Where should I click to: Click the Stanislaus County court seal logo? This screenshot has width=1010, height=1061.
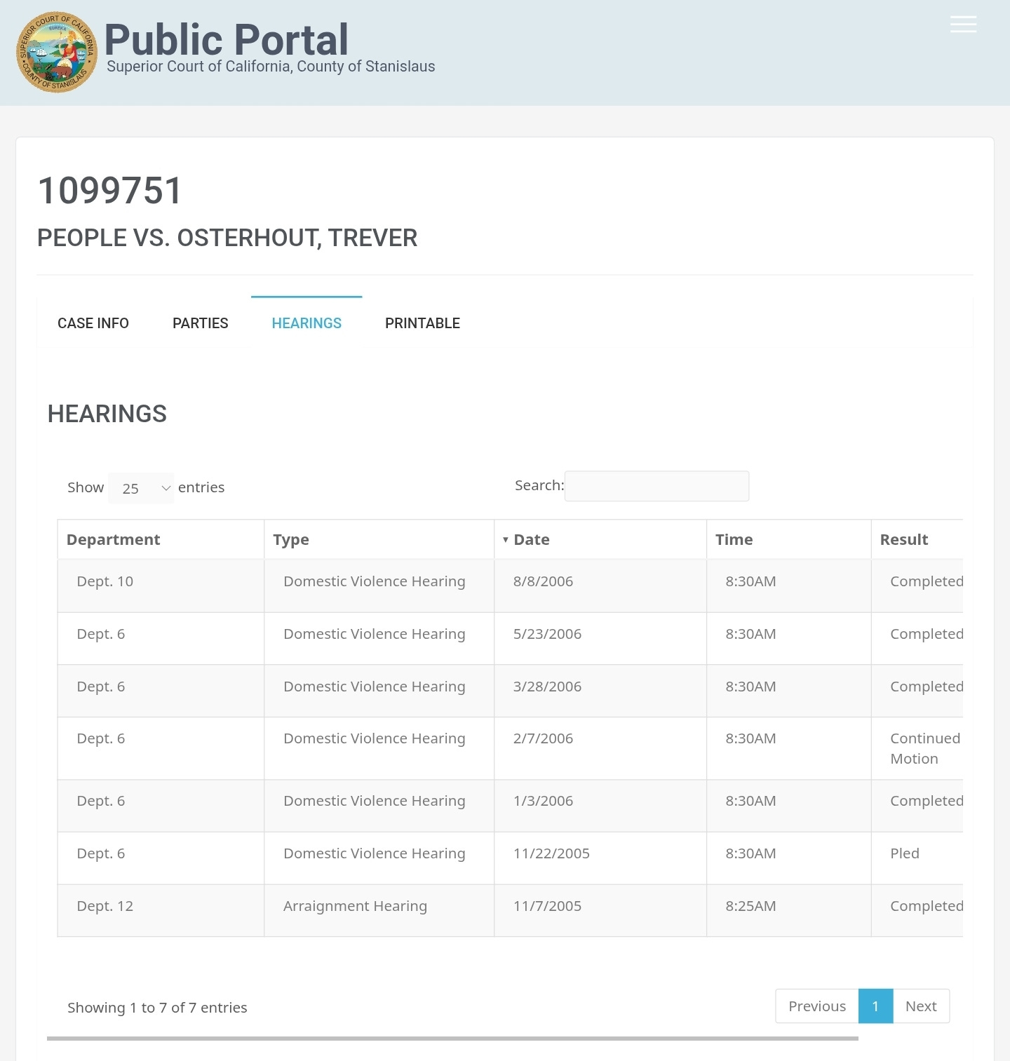point(57,53)
